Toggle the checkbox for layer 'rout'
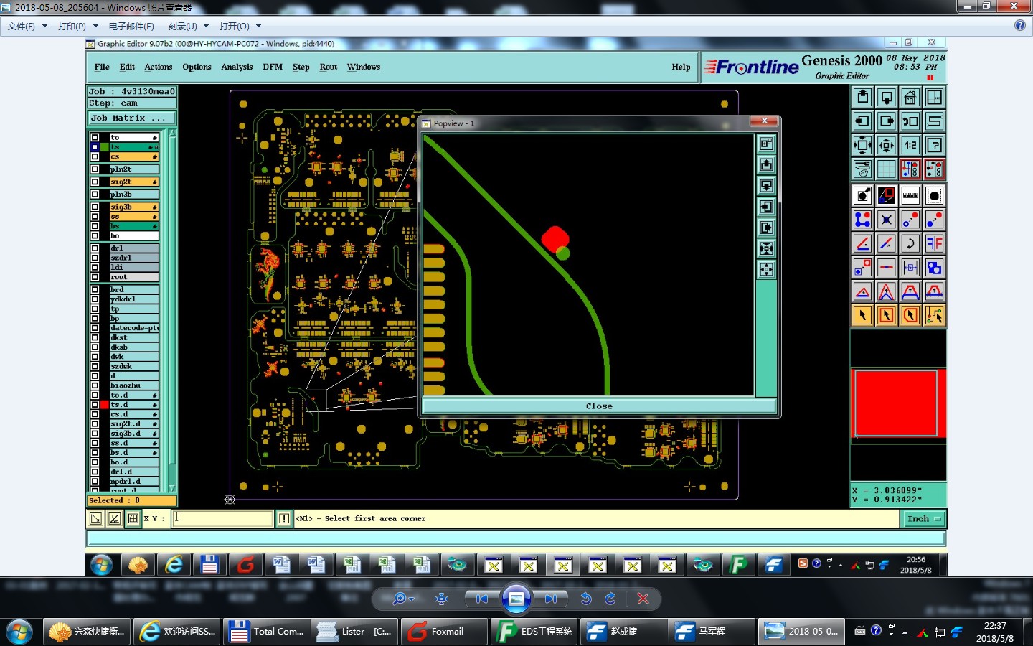1033x646 pixels. click(x=95, y=277)
